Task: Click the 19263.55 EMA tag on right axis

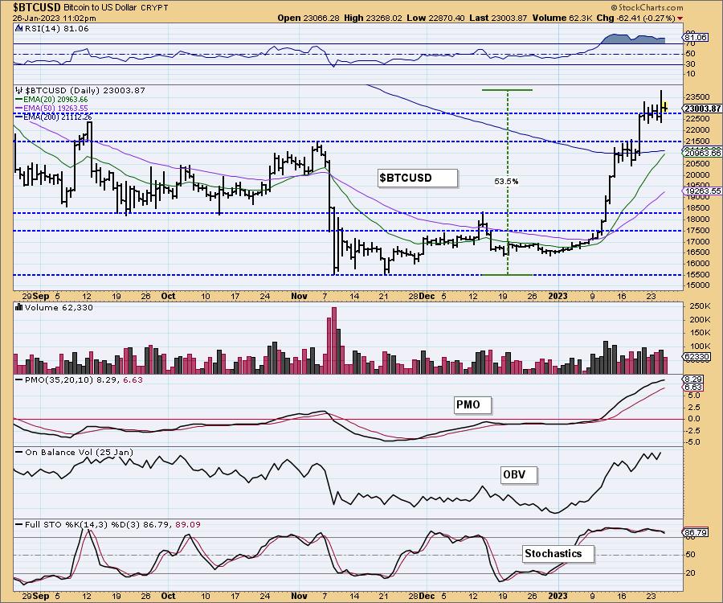Action: click(x=702, y=191)
